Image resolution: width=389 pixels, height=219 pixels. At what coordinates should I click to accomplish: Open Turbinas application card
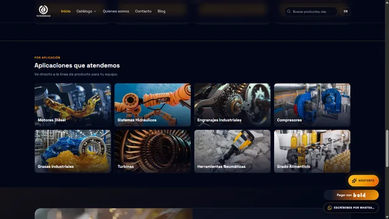pos(153,151)
